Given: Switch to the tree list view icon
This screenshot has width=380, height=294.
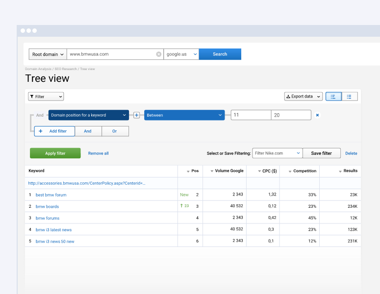Looking at the screenshot, I should (333, 97).
